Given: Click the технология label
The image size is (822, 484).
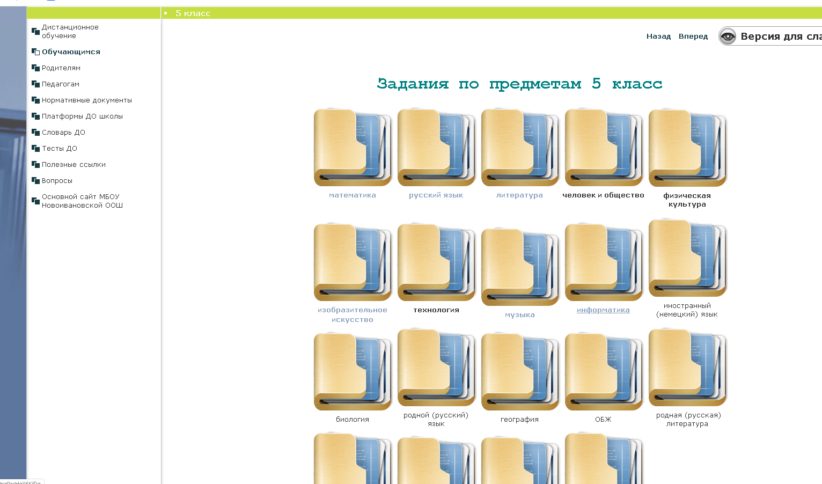Looking at the screenshot, I should point(436,310).
